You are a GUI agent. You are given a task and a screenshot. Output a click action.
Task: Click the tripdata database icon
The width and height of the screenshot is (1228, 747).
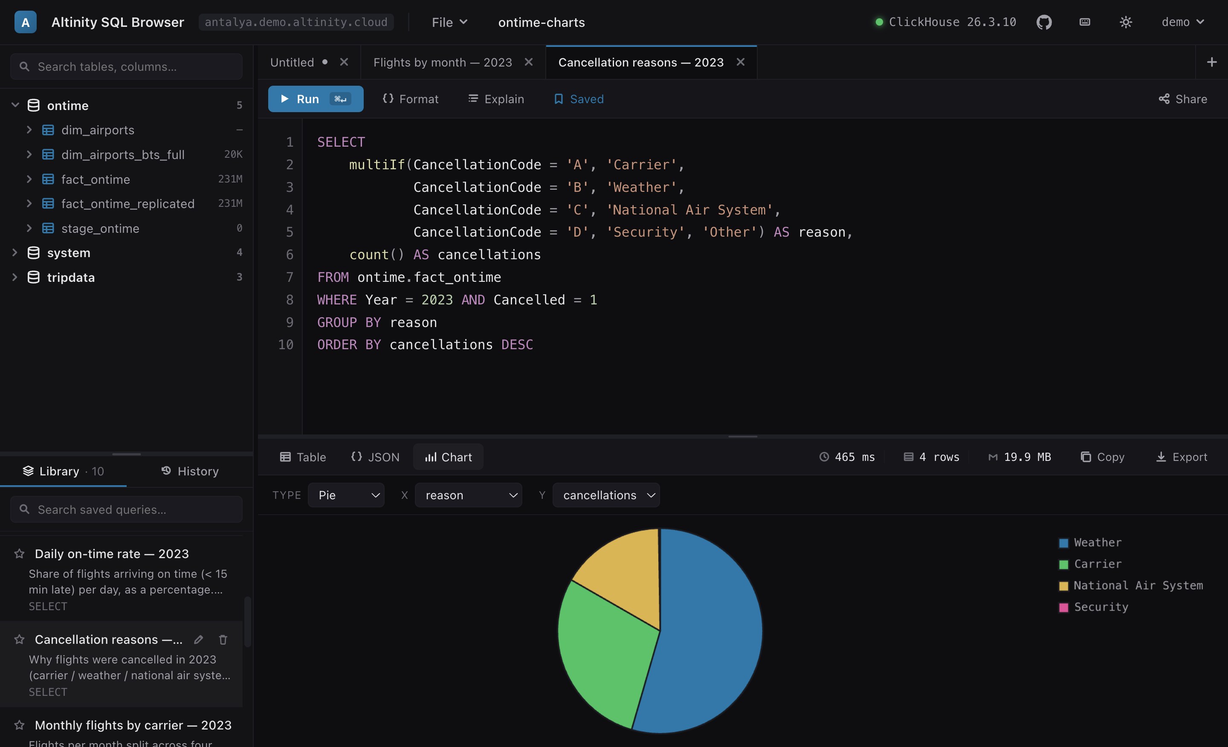tap(33, 277)
